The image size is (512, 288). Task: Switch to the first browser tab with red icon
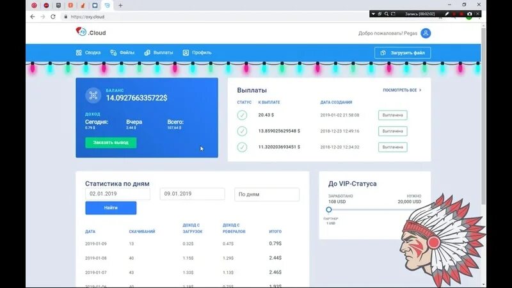(x=34, y=5)
